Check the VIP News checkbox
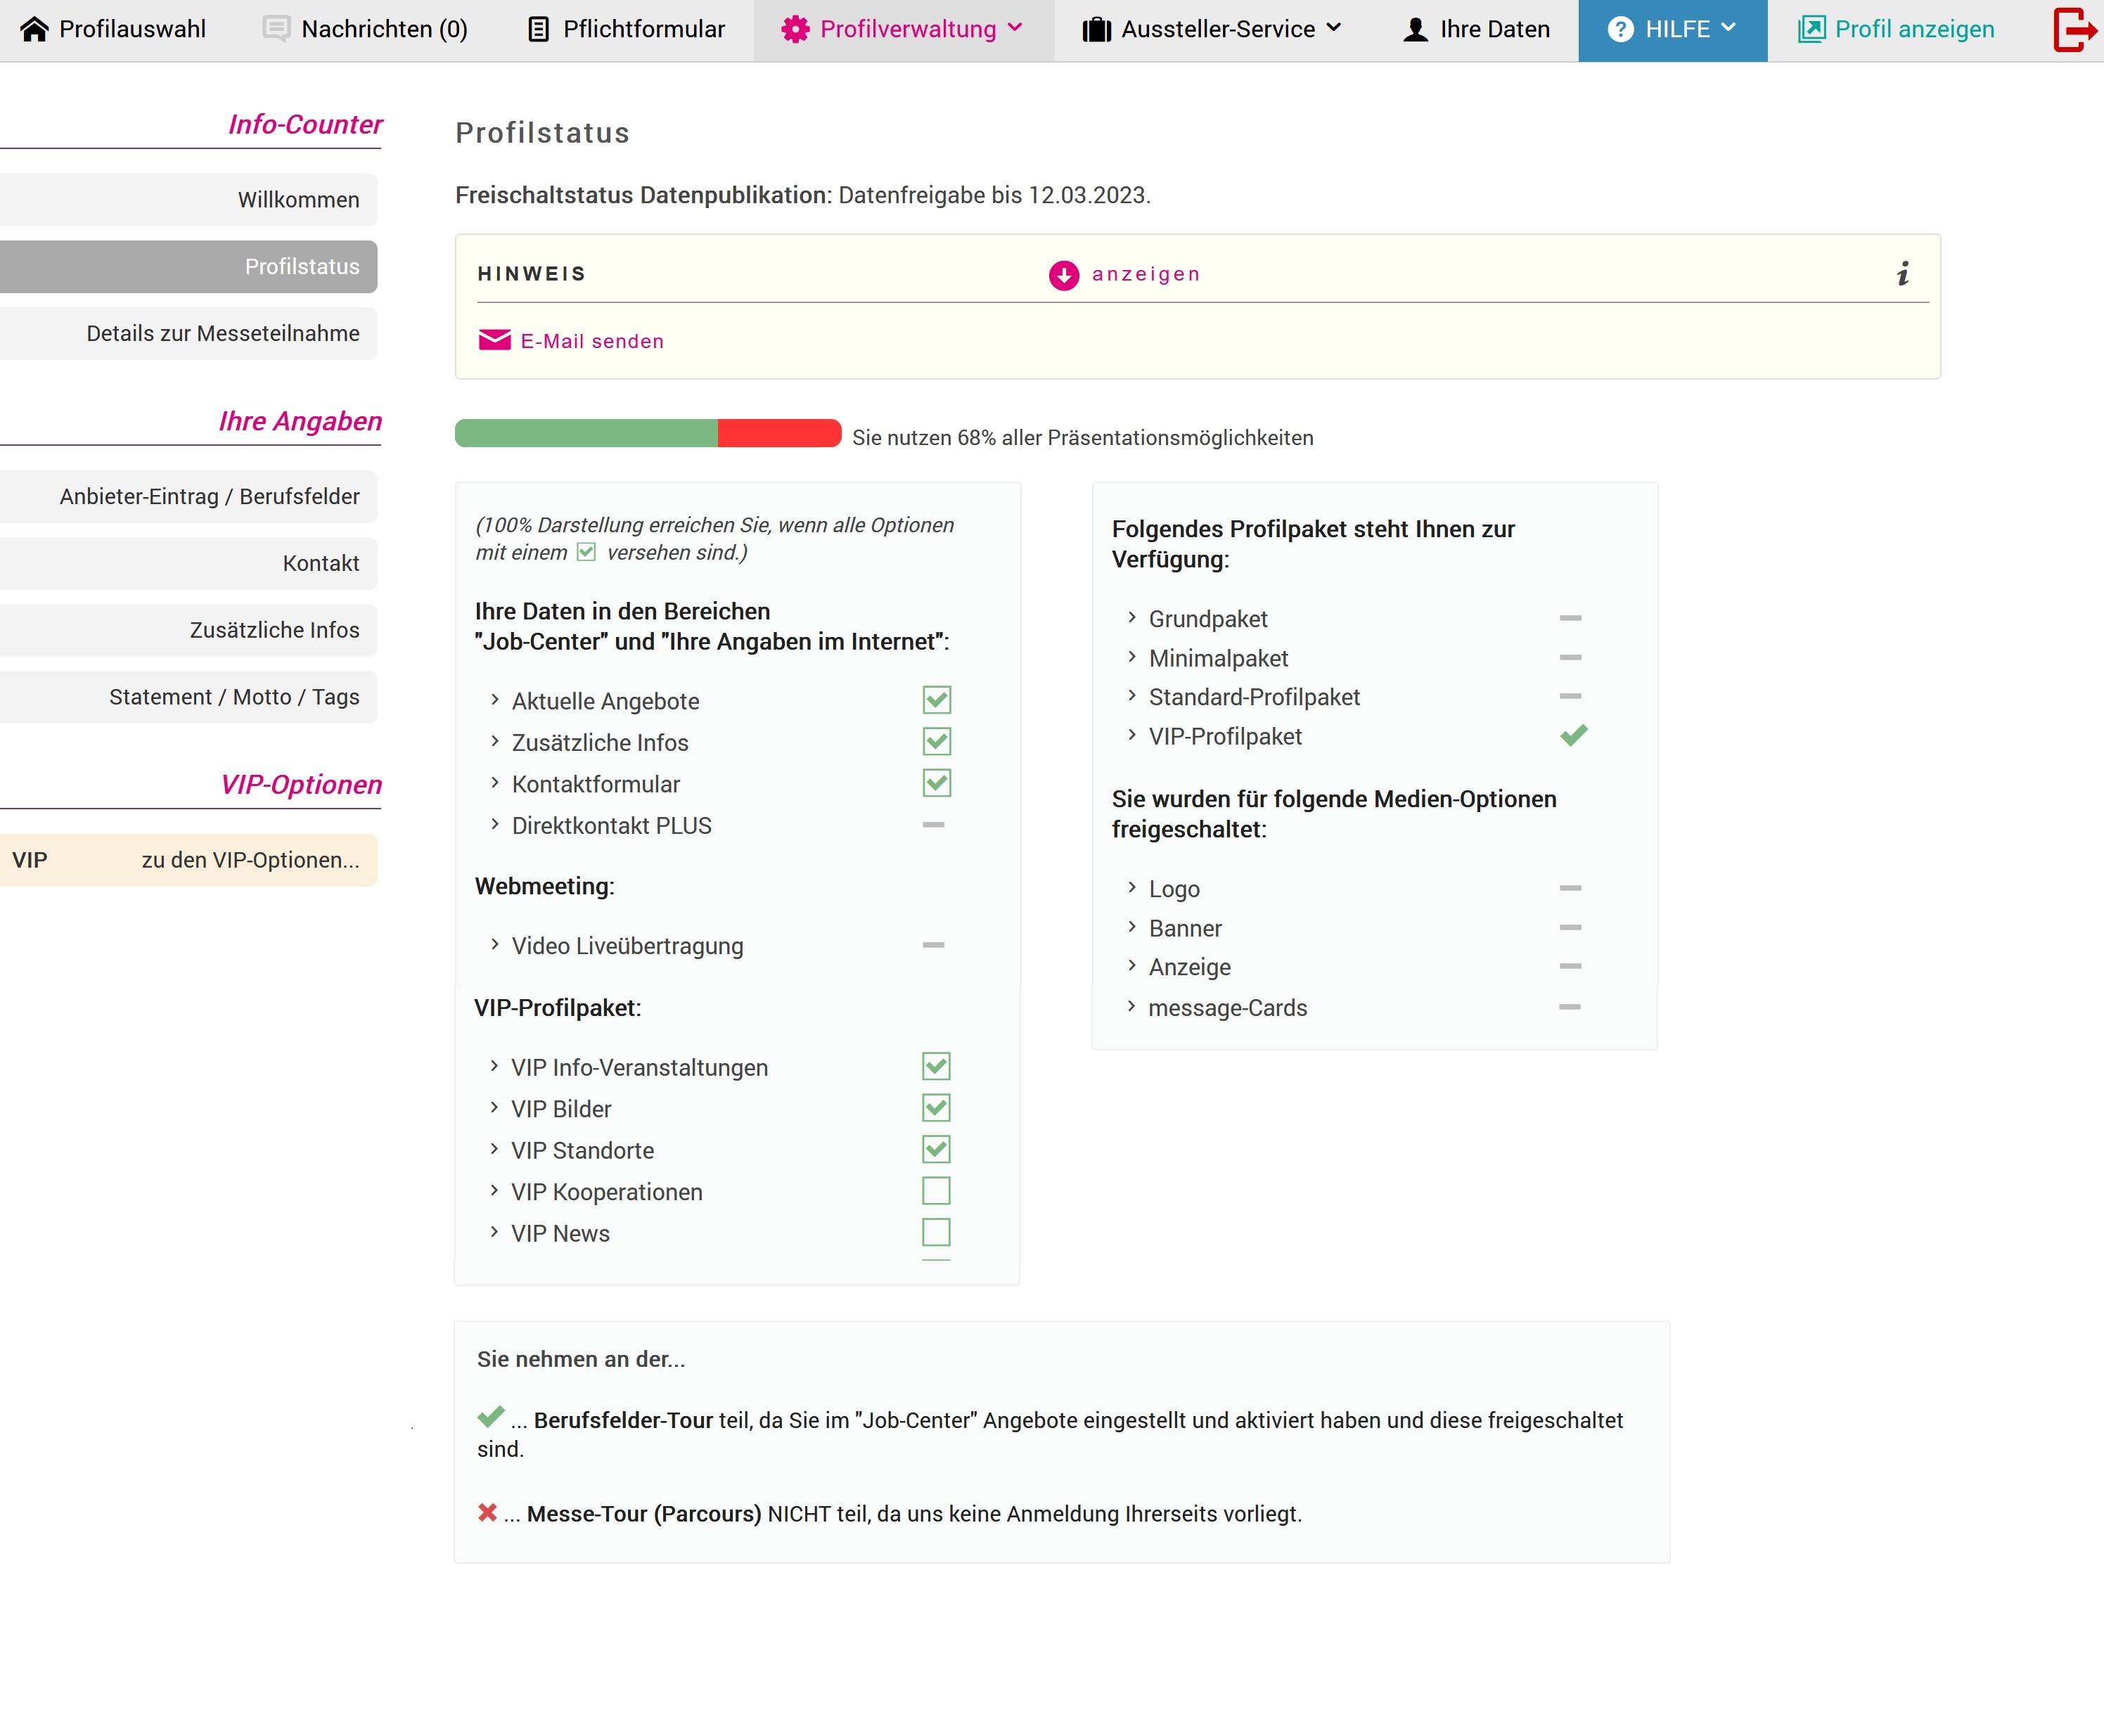This screenshot has height=1736, width=2104. click(935, 1232)
